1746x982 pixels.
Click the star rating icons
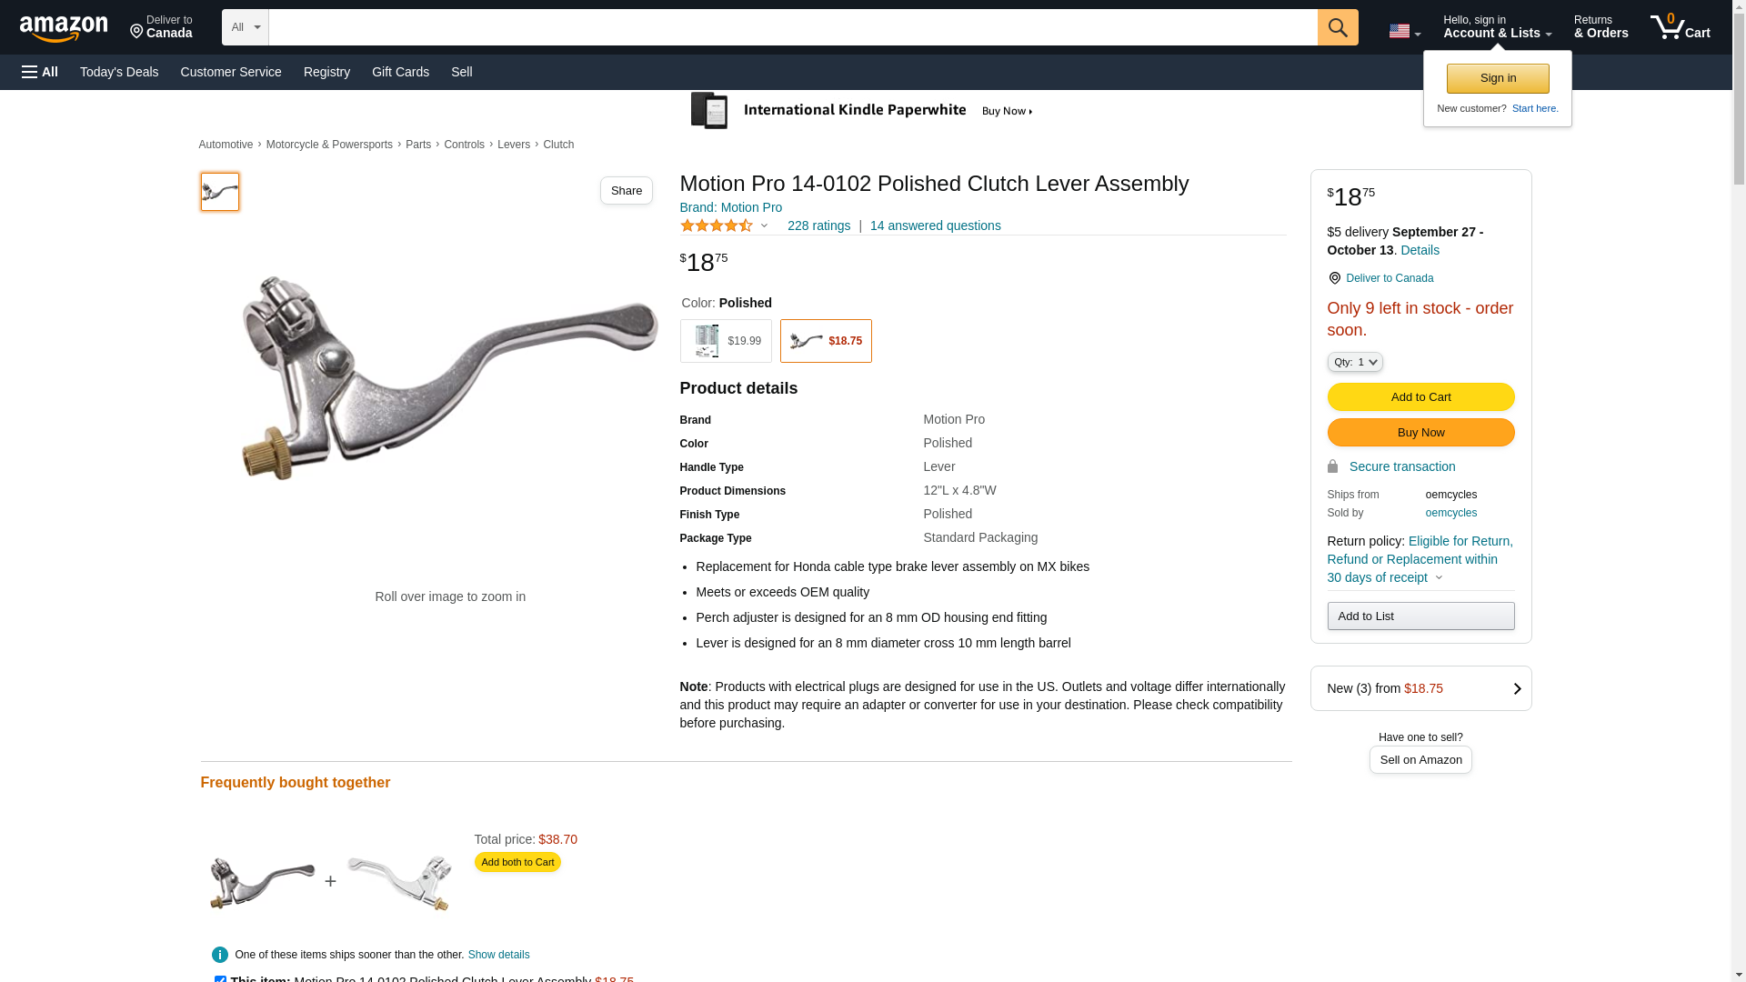coord(717,225)
